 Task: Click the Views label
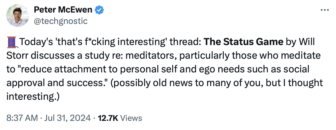point(131,118)
